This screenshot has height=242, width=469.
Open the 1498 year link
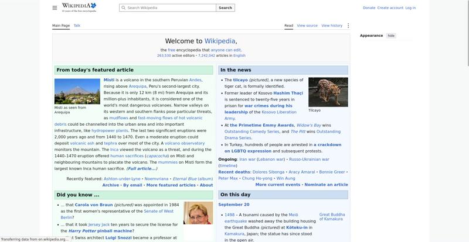click(229, 215)
